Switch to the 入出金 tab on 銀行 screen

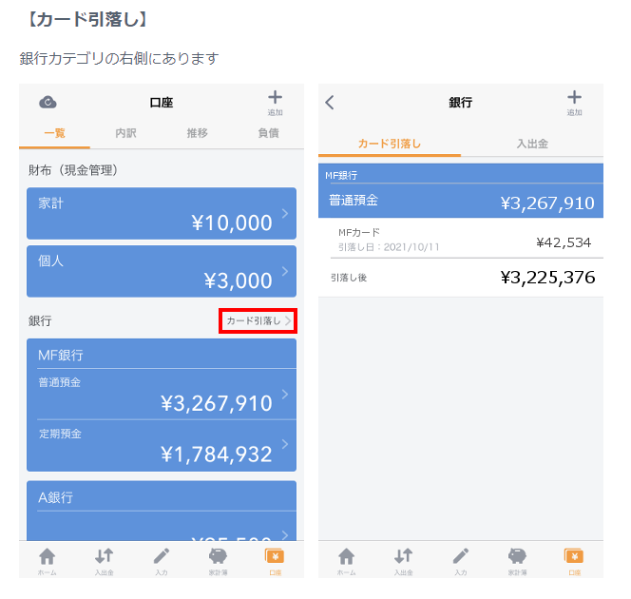[x=532, y=144]
